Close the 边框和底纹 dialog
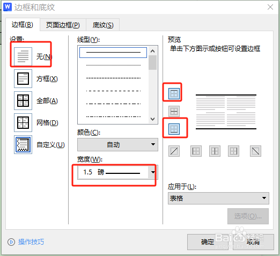280x256 pixels. 270,7
